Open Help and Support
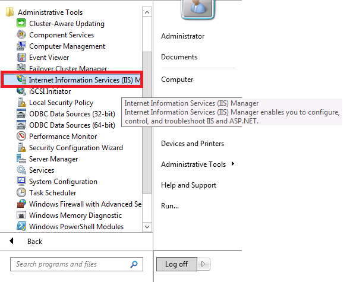Image resolution: width=350 pixels, height=282 pixels. click(x=188, y=185)
